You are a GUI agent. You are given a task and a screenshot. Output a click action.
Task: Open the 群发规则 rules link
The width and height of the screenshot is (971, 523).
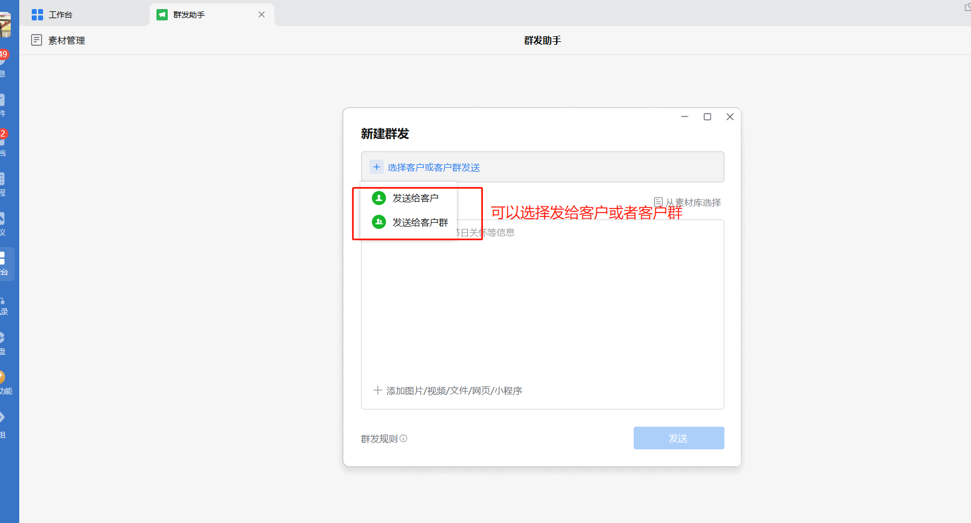point(379,439)
